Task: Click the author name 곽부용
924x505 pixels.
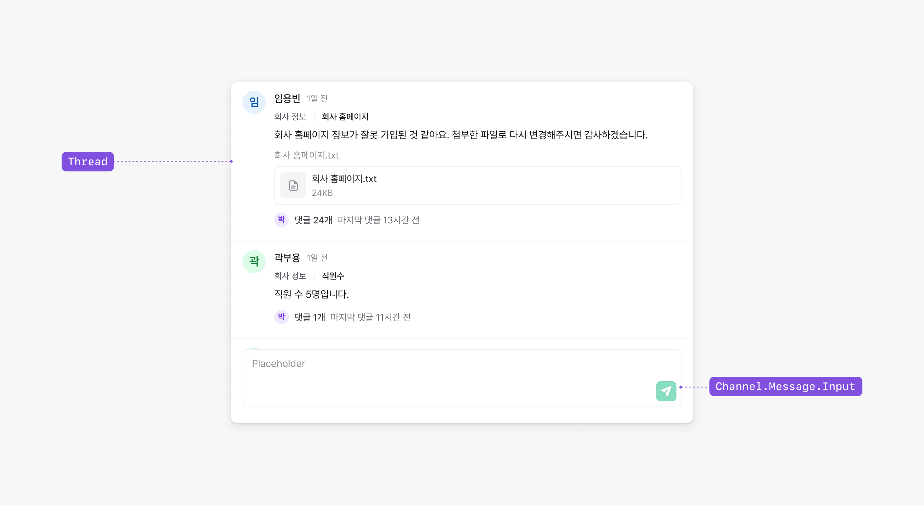Action: coord(287,258)
